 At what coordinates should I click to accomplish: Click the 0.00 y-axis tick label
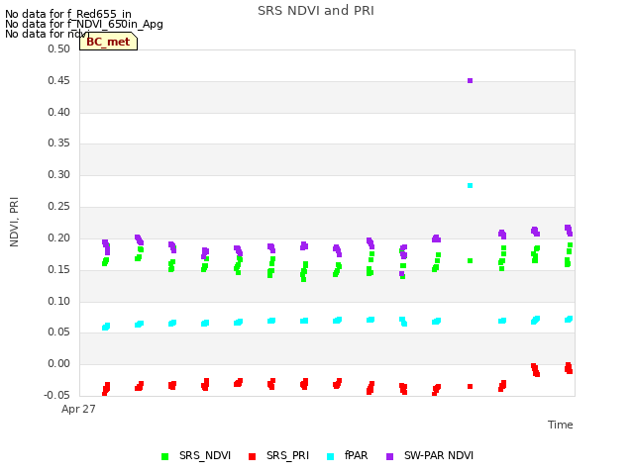pyautogui.click(x=58, y=363)
